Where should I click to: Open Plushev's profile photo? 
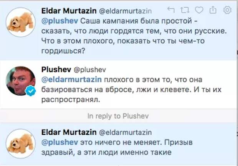pos(20,81)
